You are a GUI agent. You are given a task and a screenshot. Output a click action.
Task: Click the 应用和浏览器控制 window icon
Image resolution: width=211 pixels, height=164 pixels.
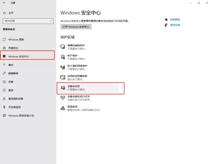[63, 77]
